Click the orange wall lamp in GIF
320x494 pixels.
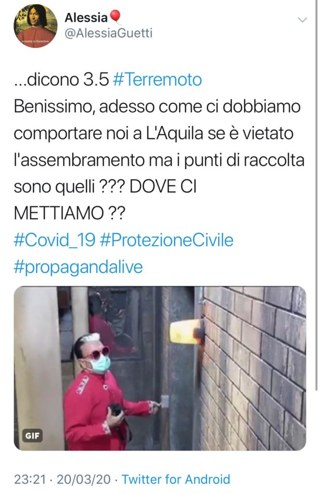(x=186, y=332)
